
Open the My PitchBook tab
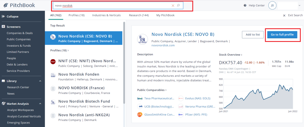(165, 15)
